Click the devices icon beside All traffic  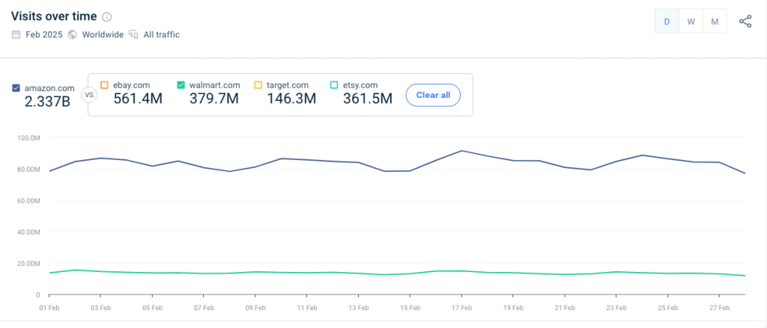coord(133,34)
